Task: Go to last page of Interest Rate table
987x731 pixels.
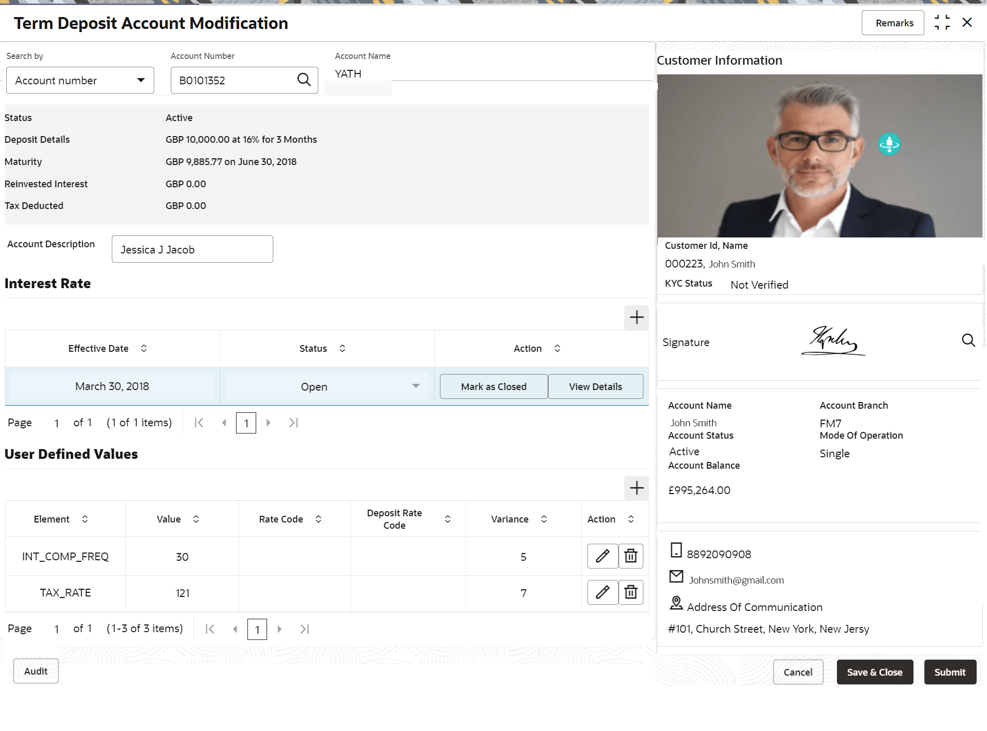Action: pos(293,423)
